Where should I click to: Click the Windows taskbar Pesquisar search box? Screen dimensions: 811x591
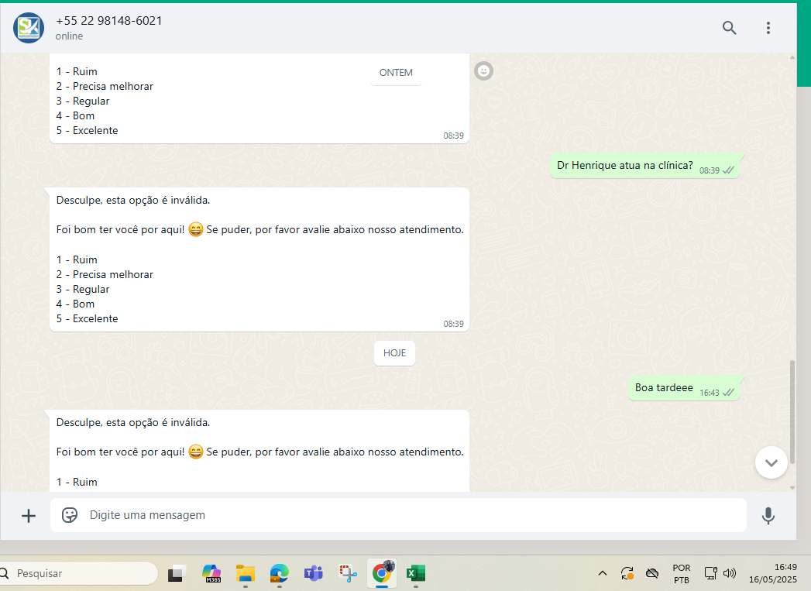78,573
